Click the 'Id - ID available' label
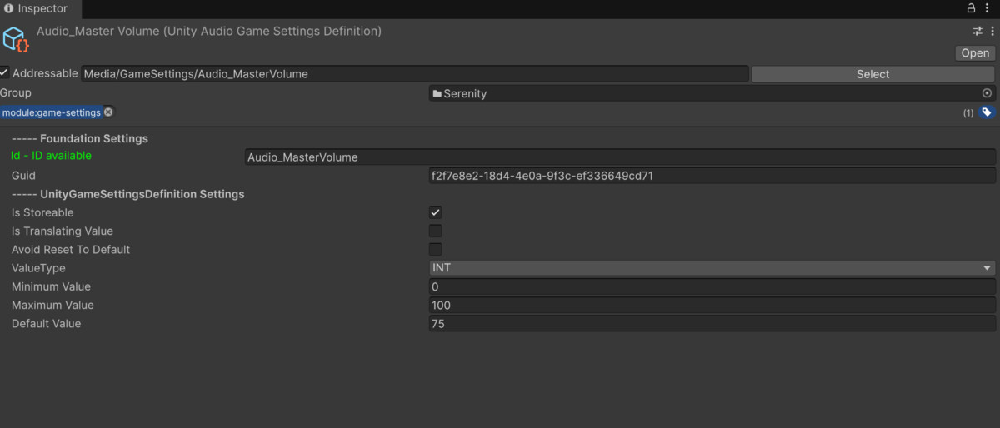The width and height of the screenshot is (1000, 428). pos(52,156)
